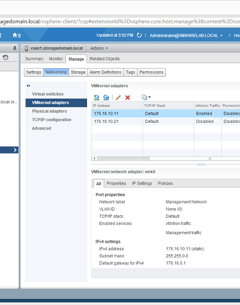Select VMkernel adapters in the side menu
Image resolution: width=240 pixels, height=305 pixels.
56,103
